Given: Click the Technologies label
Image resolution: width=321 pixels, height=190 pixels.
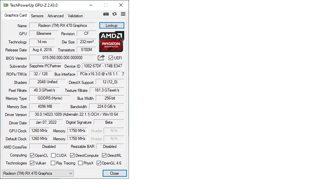Looking at the screenshot, I should (16, 163).
